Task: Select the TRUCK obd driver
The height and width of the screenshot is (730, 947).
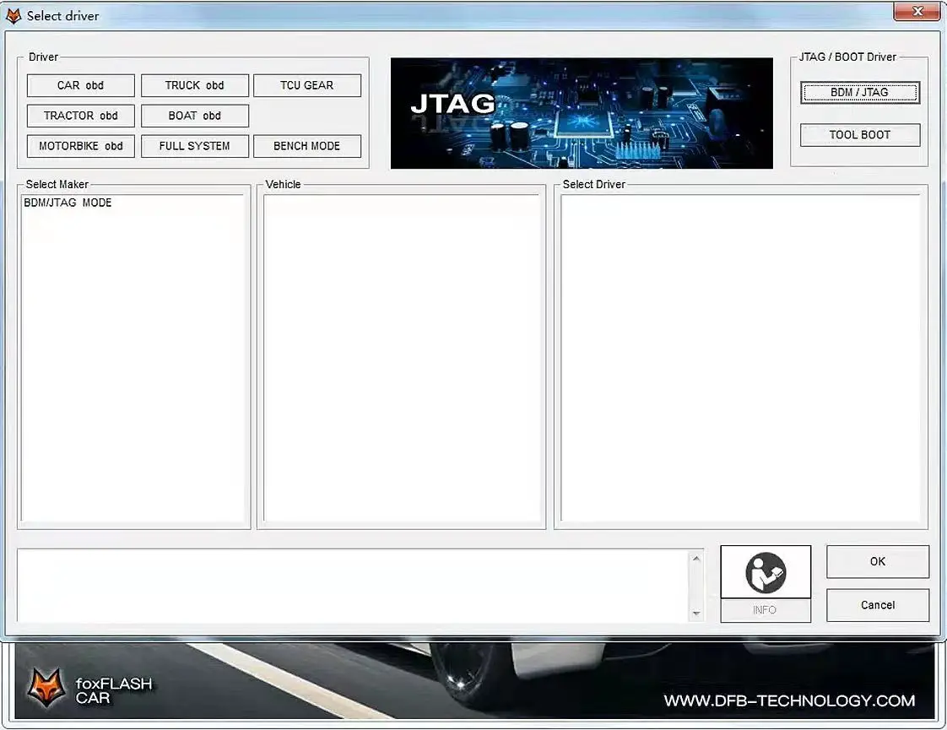Action: [x=194, y=85]
